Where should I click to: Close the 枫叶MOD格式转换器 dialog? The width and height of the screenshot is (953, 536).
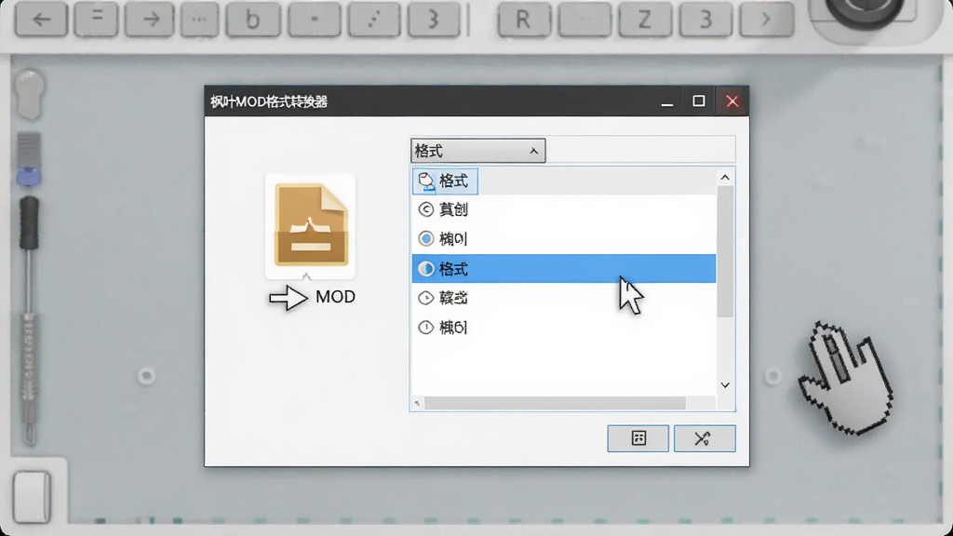coord(732,101)
